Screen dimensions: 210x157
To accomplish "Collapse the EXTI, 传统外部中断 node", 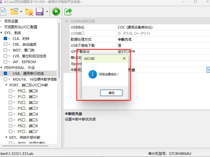I will (6, 137).
